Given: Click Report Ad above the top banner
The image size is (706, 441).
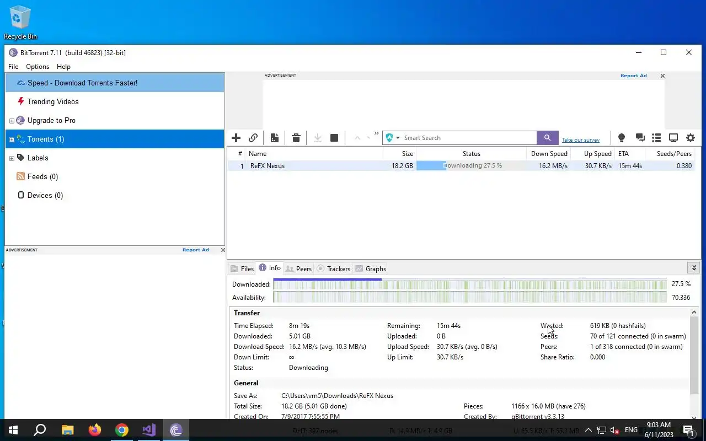Looking at the screenshot, I should click(x=633, y=76).
